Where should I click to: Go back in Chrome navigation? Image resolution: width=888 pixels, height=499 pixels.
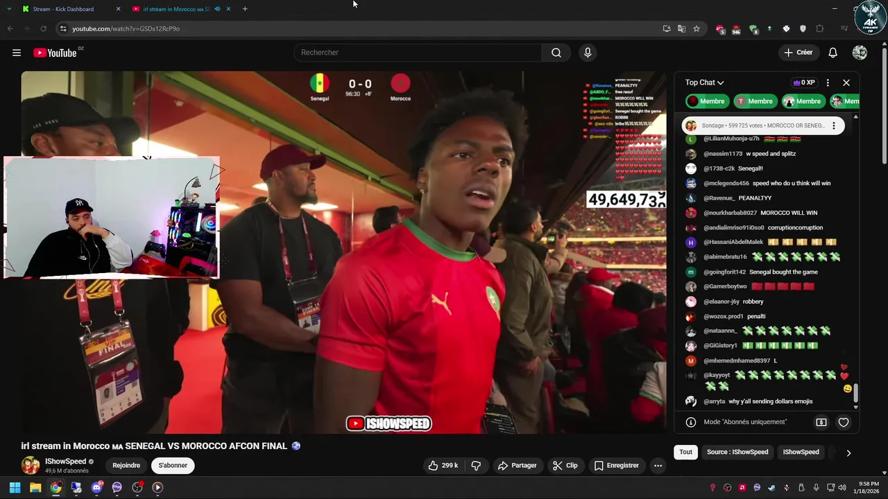(10, 28)
